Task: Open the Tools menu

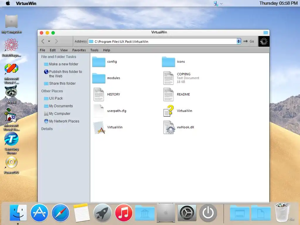Action: pos(94,50)
